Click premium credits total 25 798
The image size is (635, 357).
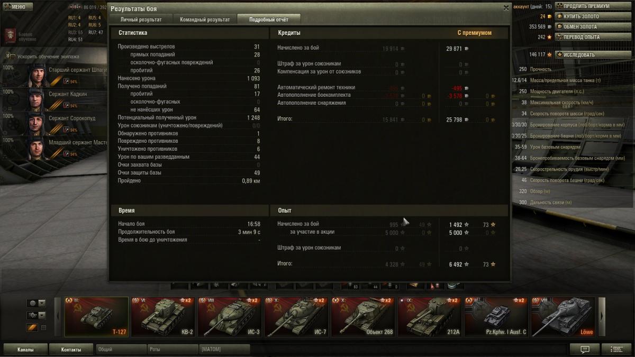tap(454, 120)
